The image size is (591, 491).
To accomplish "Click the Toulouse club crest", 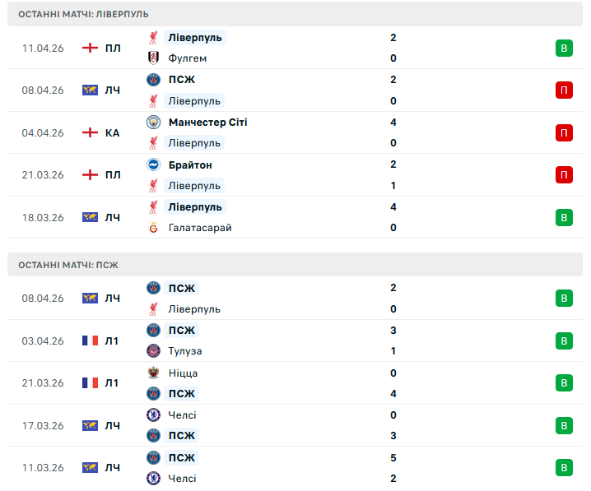I will (153, 351).
